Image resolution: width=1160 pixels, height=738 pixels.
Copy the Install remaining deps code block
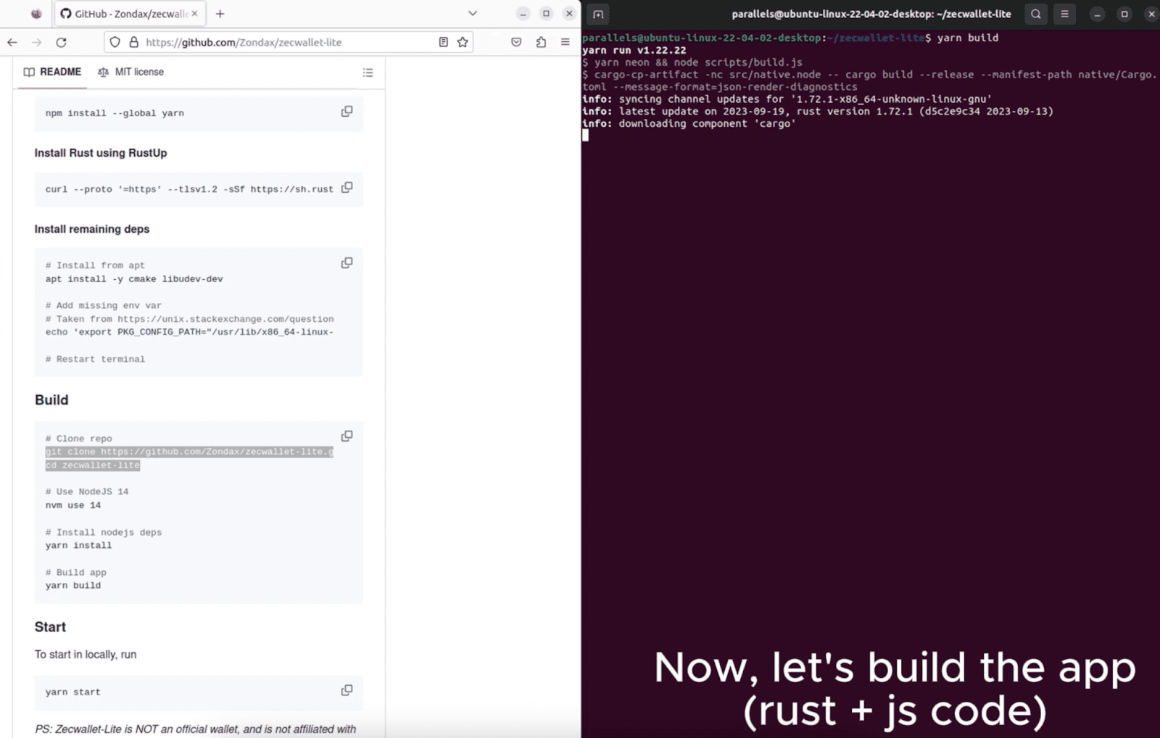(347, 262)
